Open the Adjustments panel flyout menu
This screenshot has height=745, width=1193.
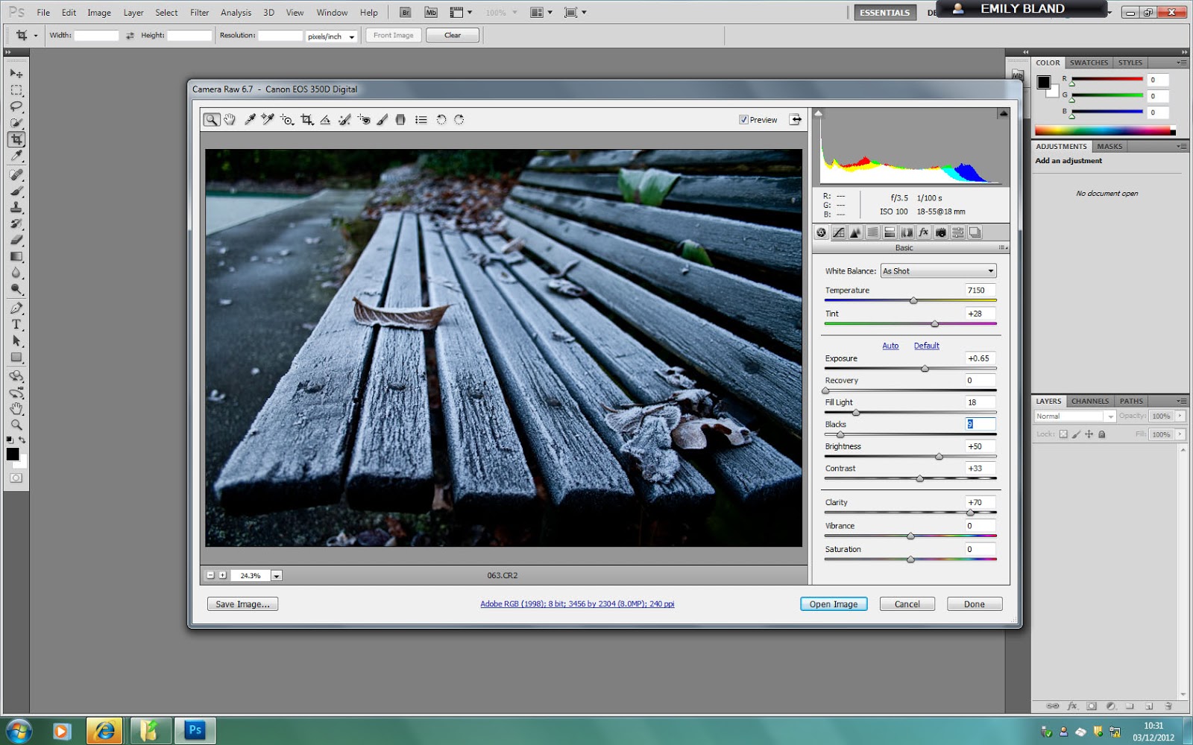(x=1182, y=146)
